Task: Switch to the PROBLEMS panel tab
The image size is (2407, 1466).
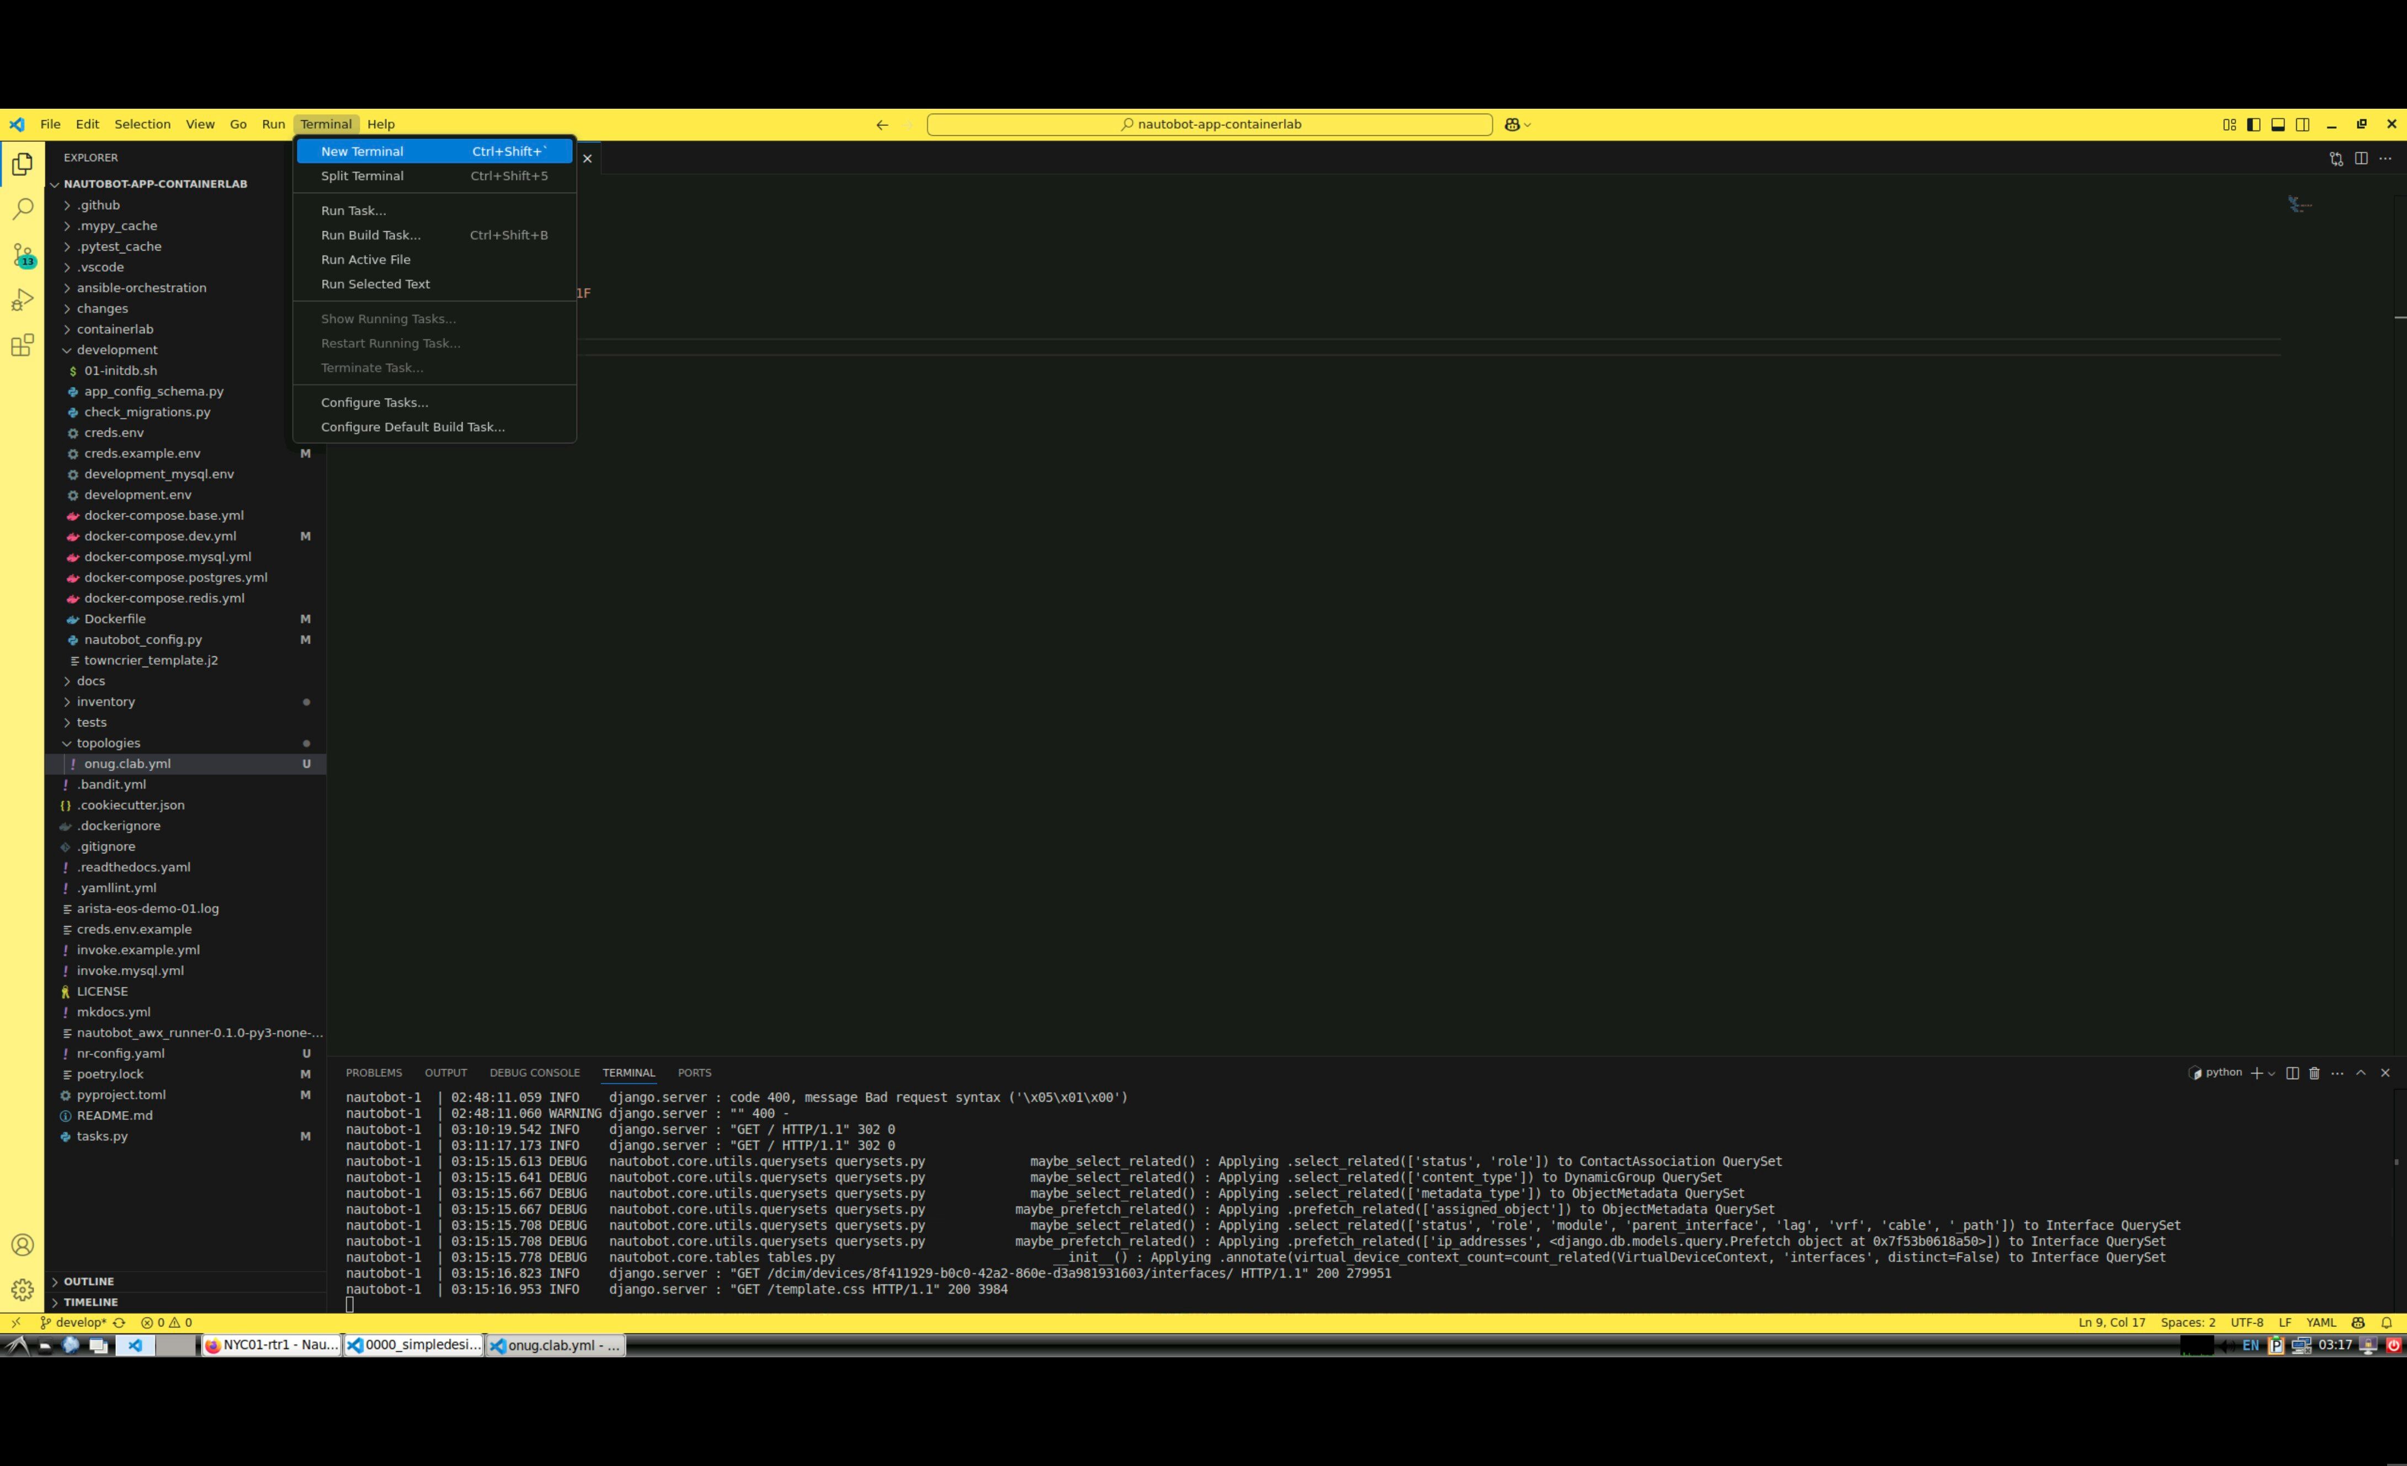Action: pos(373,1073)
